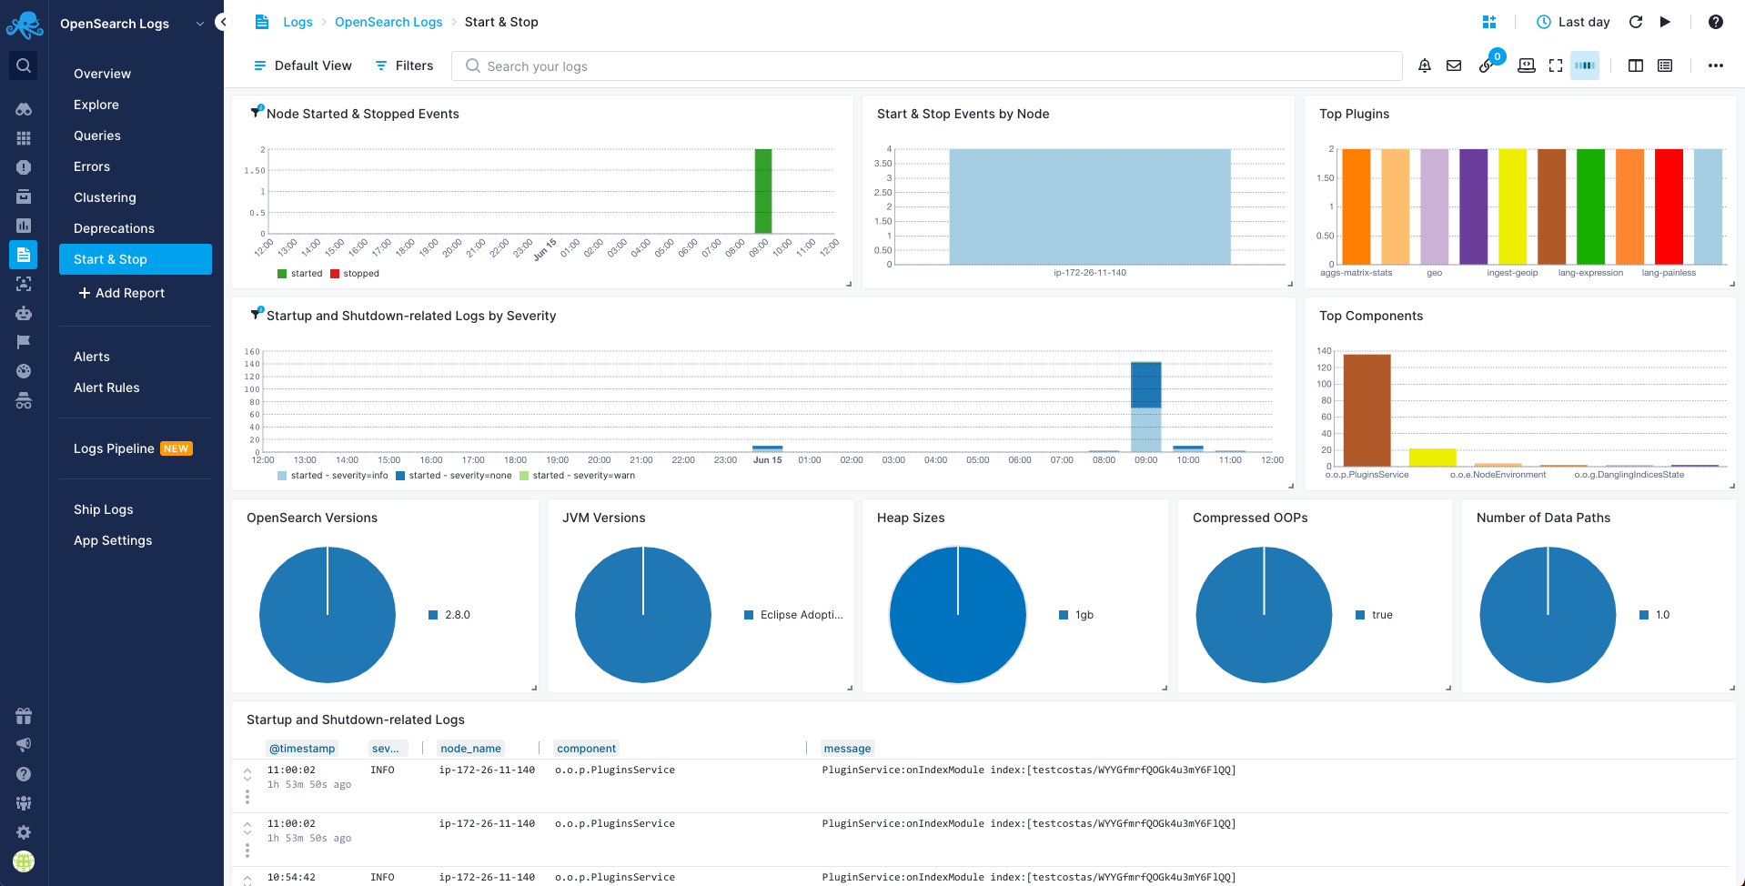Expand the OpenSearch Logs app dropdown
Screen dimensions: 1745x886
click(200, 24)
